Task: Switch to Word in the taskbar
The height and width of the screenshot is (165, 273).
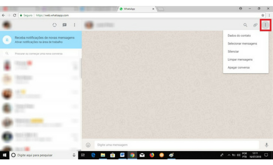Action: pos(123,155)
